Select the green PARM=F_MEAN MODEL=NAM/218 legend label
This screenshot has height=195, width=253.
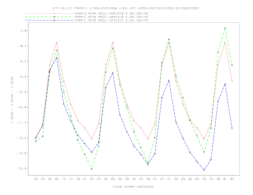point(111,17)
